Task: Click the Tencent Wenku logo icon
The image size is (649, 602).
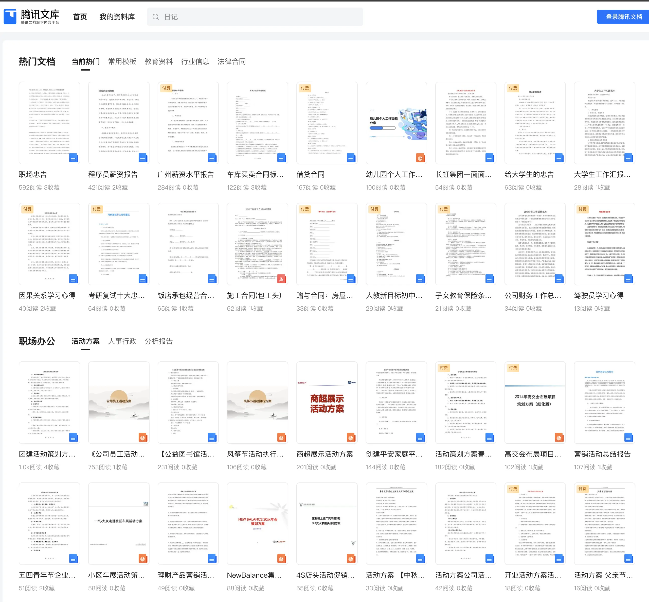Action: click(10, 16)
